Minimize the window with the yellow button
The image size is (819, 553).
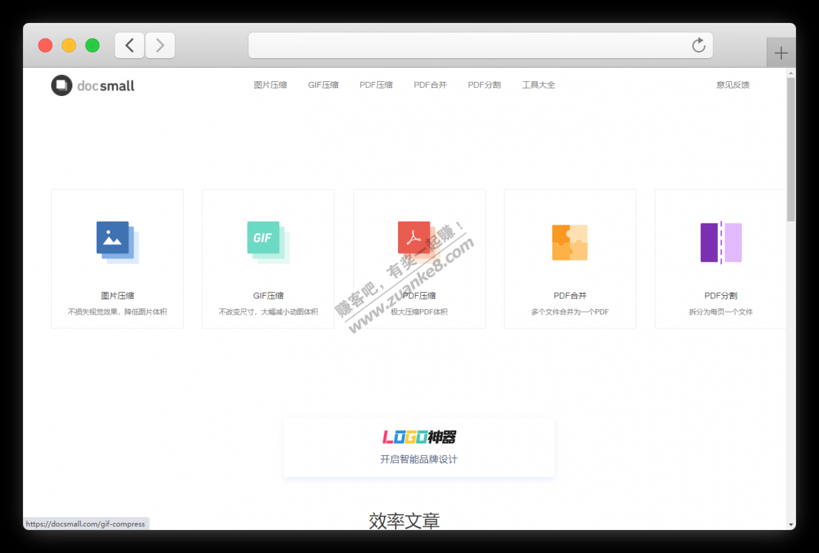click(x=69, y=45)
